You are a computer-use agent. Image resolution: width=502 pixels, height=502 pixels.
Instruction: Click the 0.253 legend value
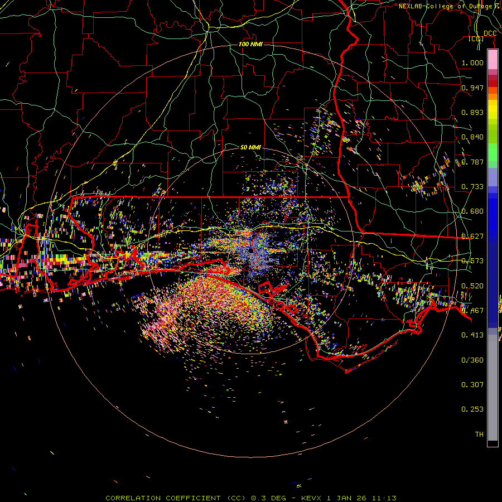point(472,409)
